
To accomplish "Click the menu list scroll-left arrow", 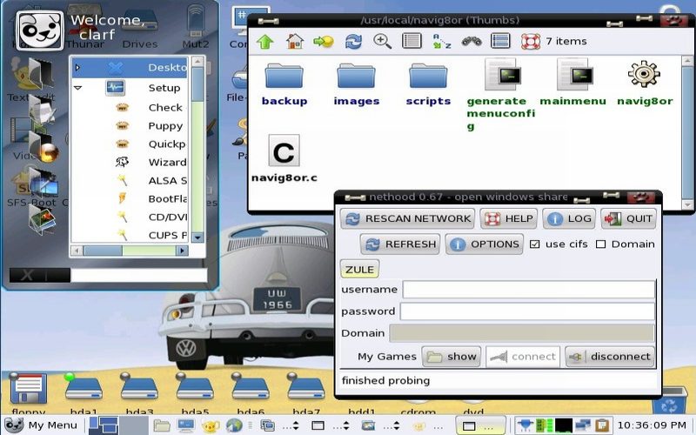I will 77,251.
